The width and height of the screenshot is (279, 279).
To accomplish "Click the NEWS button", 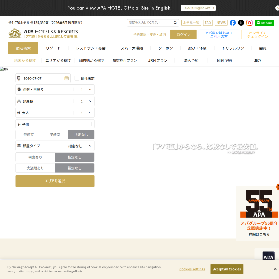I will click(x=221, y=23).
